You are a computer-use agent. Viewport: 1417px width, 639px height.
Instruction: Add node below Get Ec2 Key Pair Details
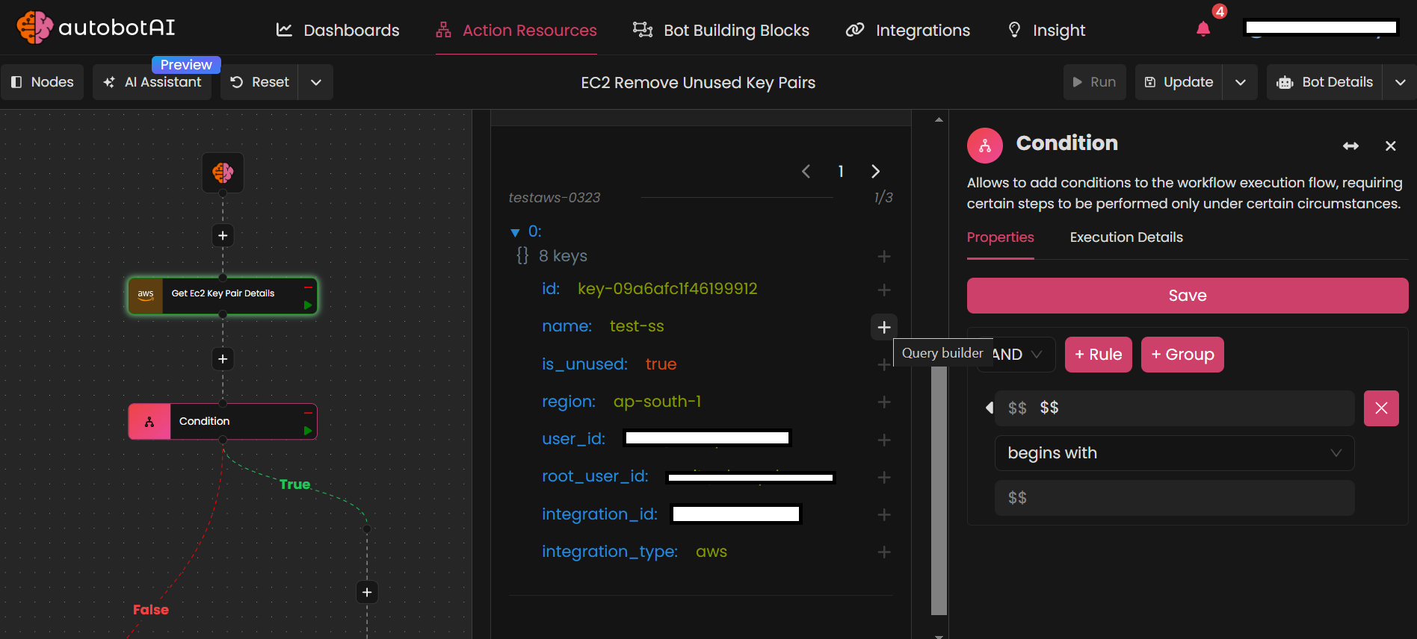pyautogui.click(x=223, y=359)
